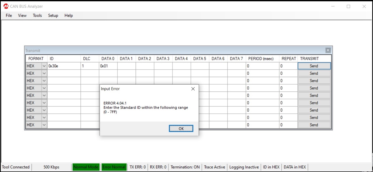Screen dimensions: 373x172
Task: Click the green Error Normal status indicator
Action: (x=114, y=167)
